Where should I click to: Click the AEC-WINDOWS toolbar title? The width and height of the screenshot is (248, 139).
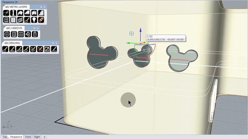pos(14,28)
